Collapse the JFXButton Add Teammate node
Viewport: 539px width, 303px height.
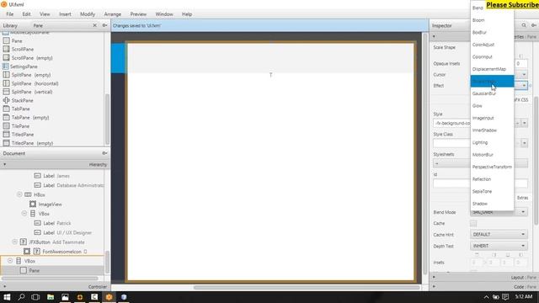(15, 242)
